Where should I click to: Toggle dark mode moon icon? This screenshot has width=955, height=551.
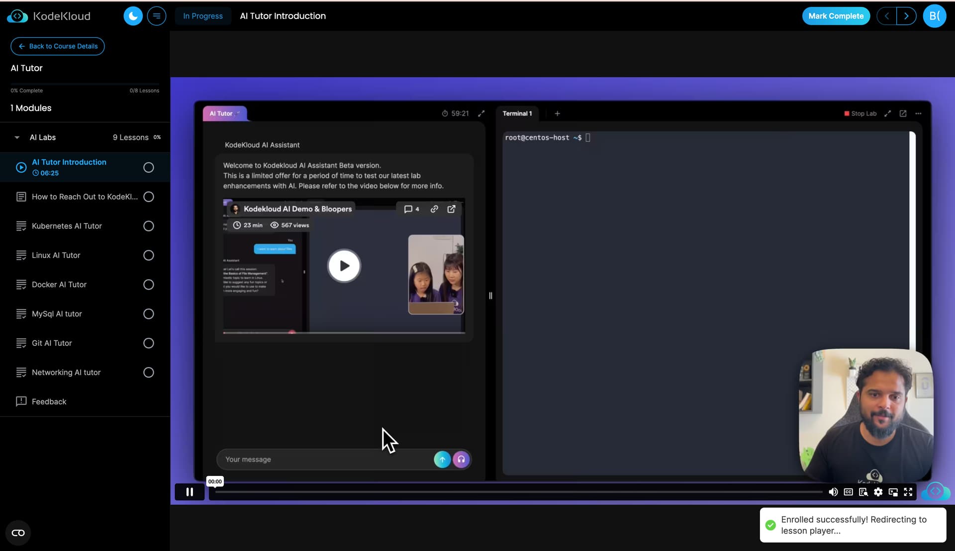(133, 16)
